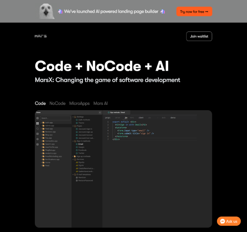Click the Blog.app folder icon
The image size is (247, 232).
(44, 135)
